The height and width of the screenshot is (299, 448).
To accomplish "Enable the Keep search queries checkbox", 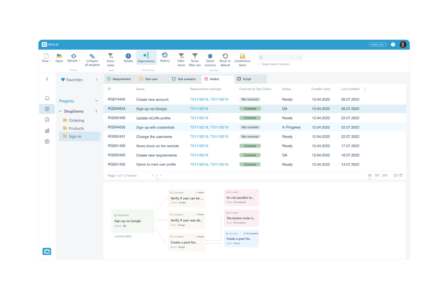I will pos(259,64).
